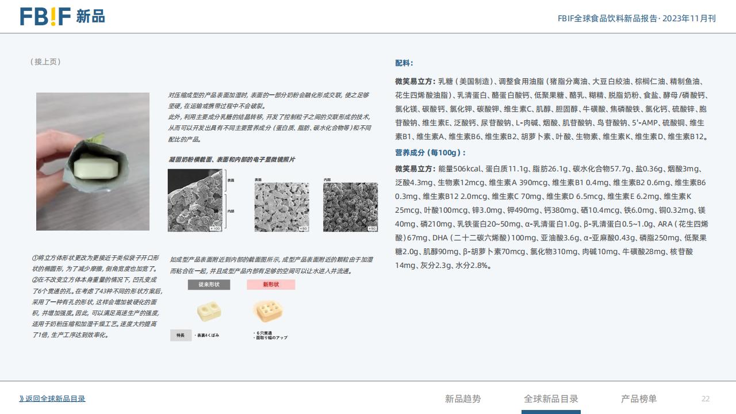The height and width of the screenshot is (414, 736).
Task: Click the cross-section microscope image
Action: tap(195, 200)
